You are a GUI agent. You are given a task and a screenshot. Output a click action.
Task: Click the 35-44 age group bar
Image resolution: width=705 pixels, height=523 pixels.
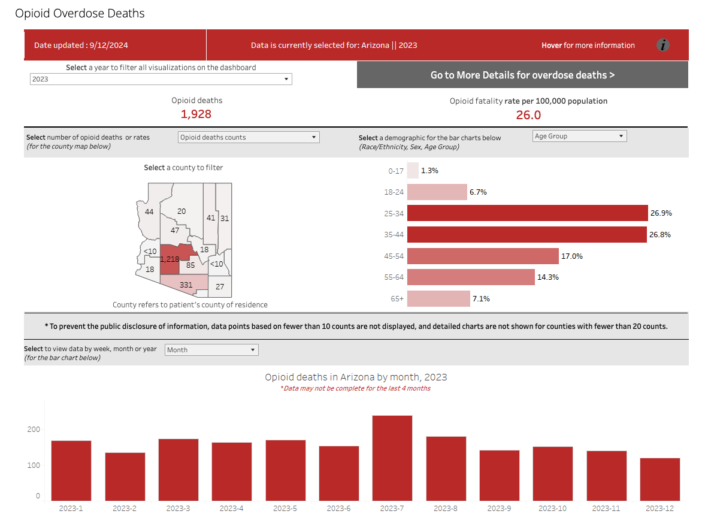(527, 235)
